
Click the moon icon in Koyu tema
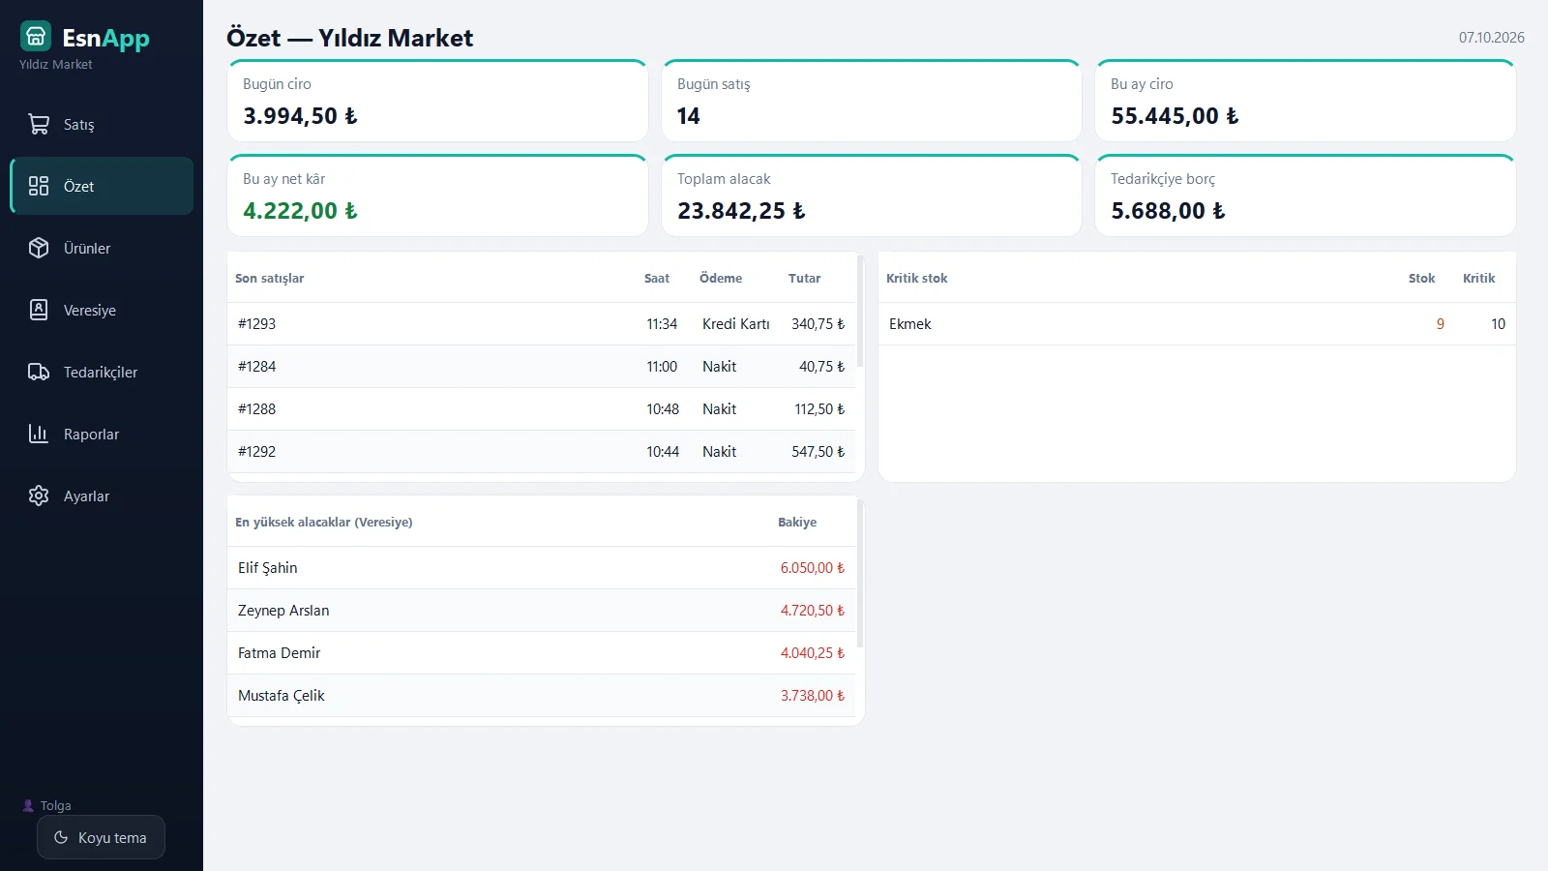tap(61, 837)
